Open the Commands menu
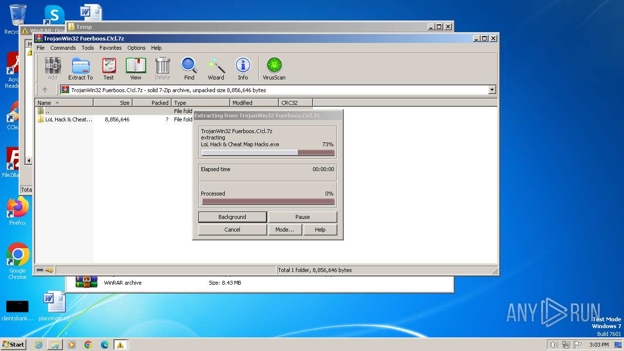Screen dimensions: 624x351 point(63,48)
